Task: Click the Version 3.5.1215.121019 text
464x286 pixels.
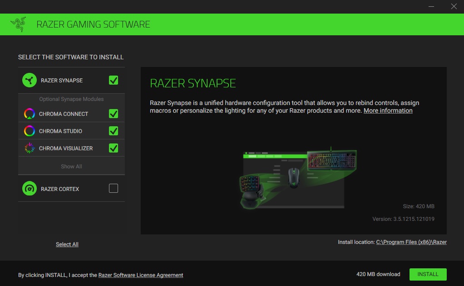Action: tap(403, 219)
